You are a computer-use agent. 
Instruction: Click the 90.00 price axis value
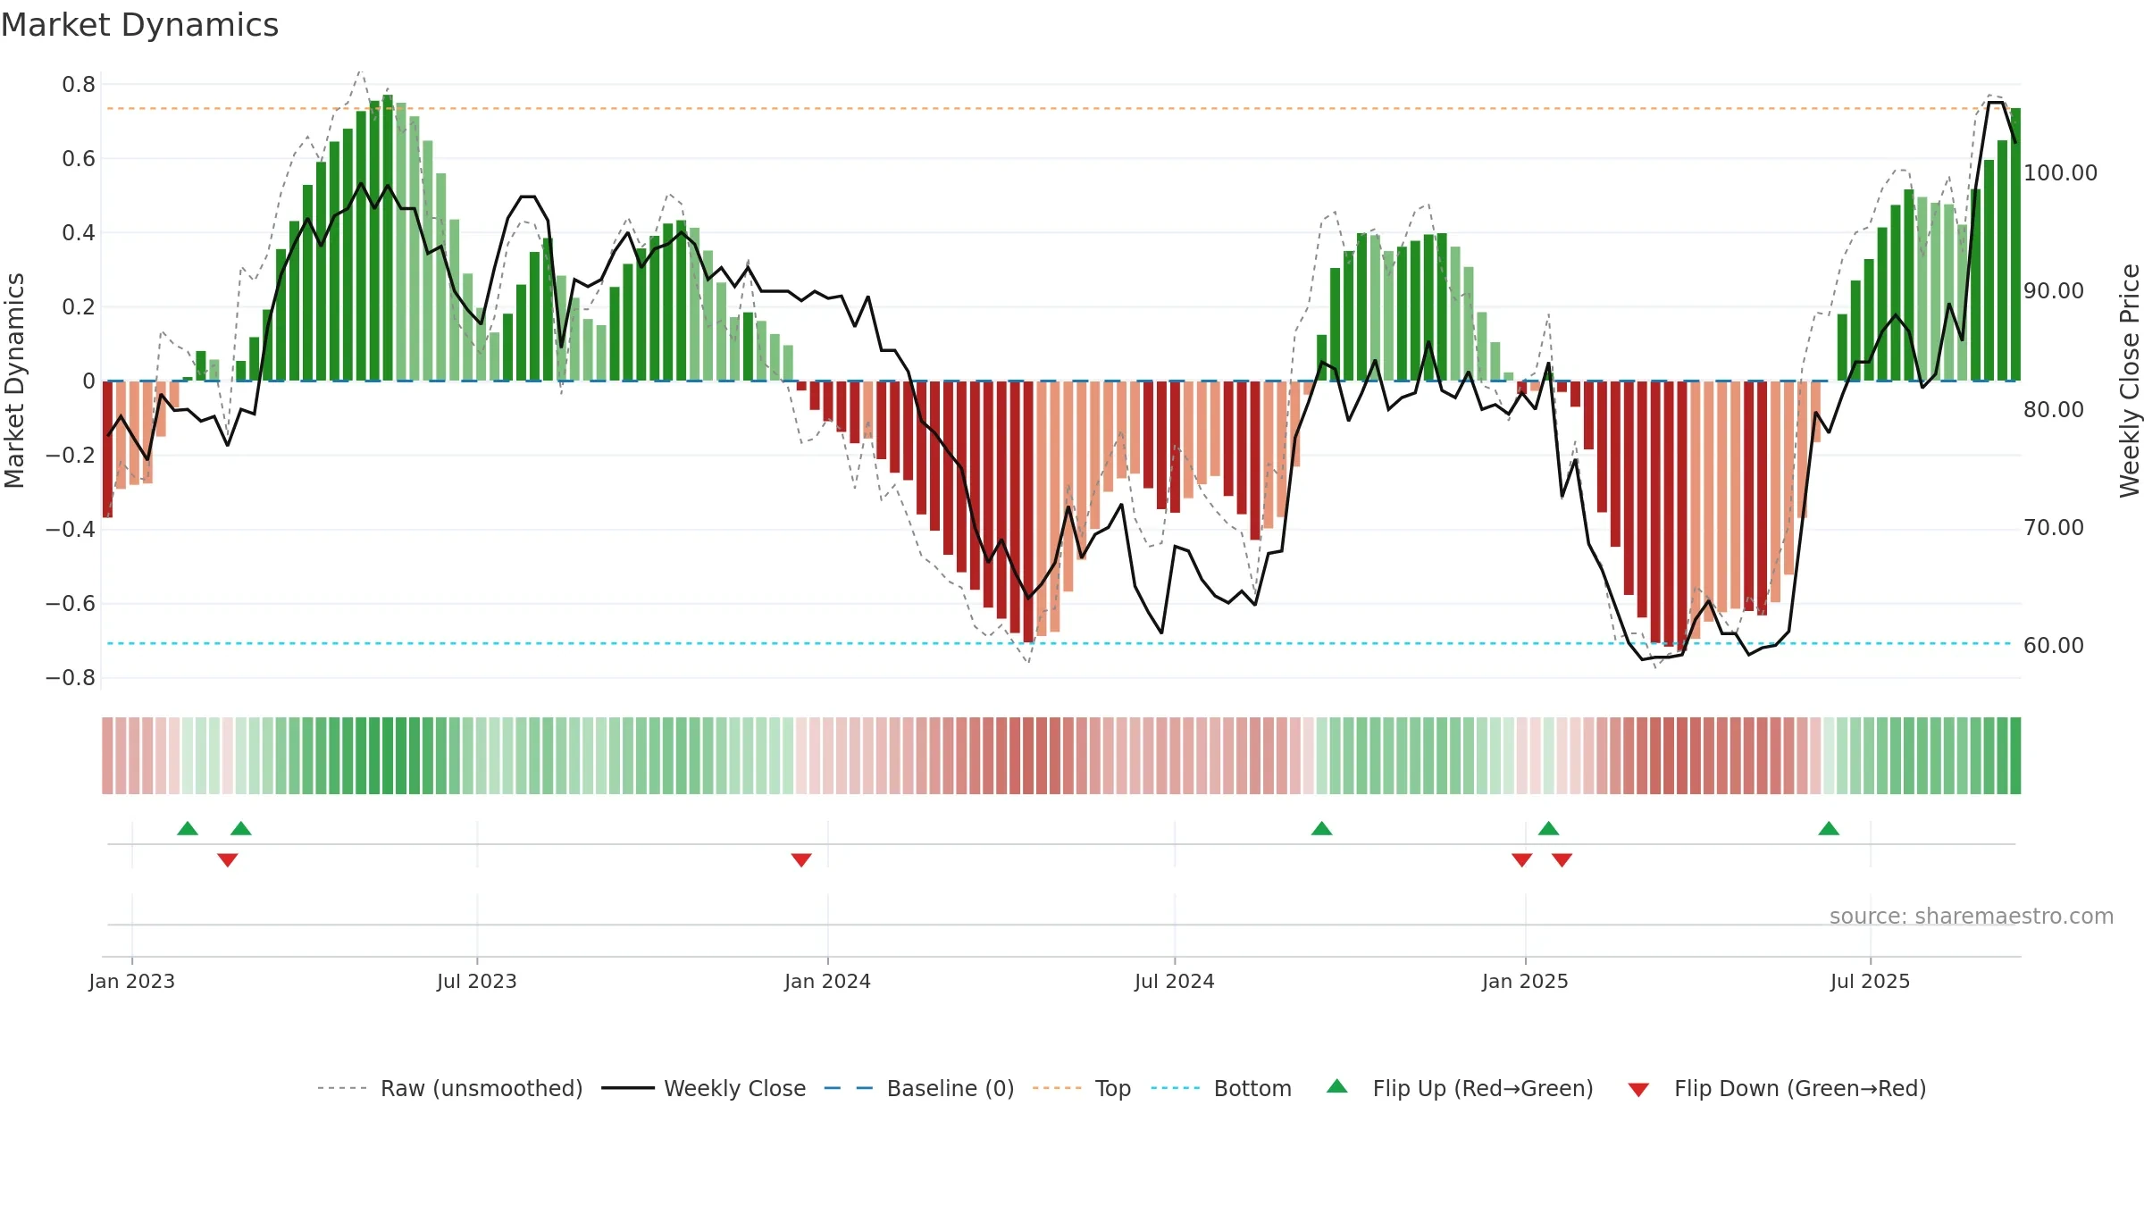2054,290
